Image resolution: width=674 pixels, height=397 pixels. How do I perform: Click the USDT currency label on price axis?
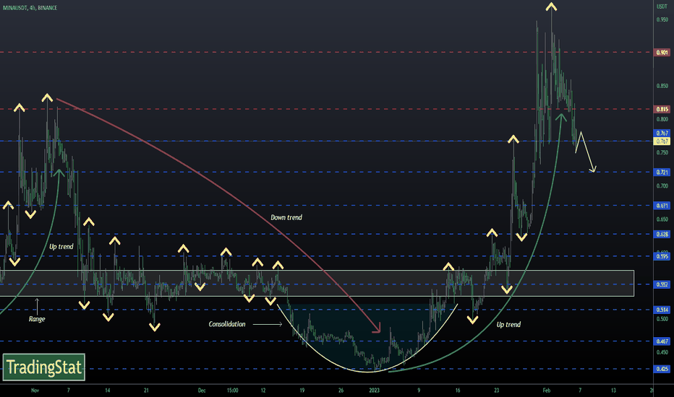pos(662,6)
